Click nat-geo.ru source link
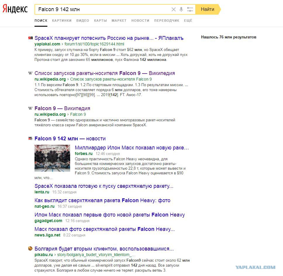 (44, 206)
